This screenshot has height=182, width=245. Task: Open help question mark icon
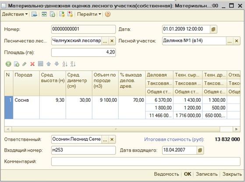point(108,14)
